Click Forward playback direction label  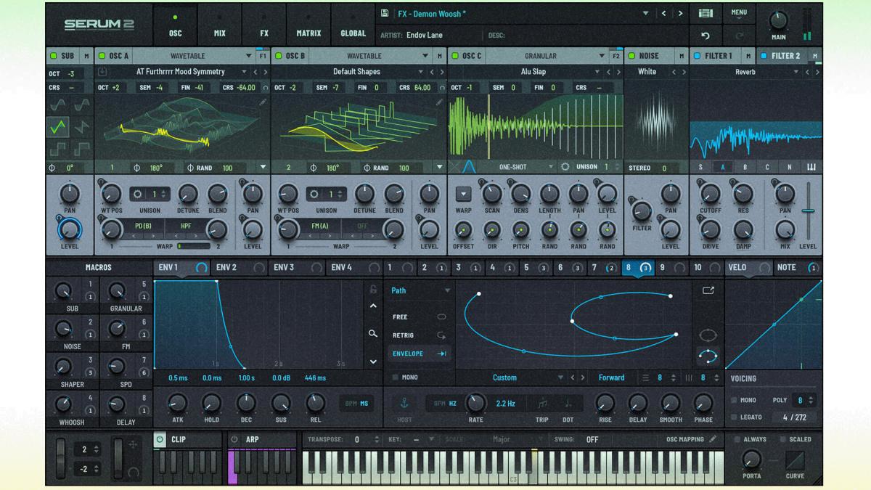coord(612,377)
